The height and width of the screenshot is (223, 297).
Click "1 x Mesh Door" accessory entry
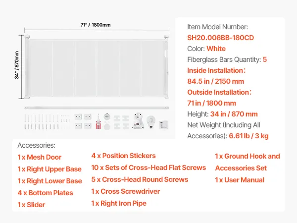40,157
